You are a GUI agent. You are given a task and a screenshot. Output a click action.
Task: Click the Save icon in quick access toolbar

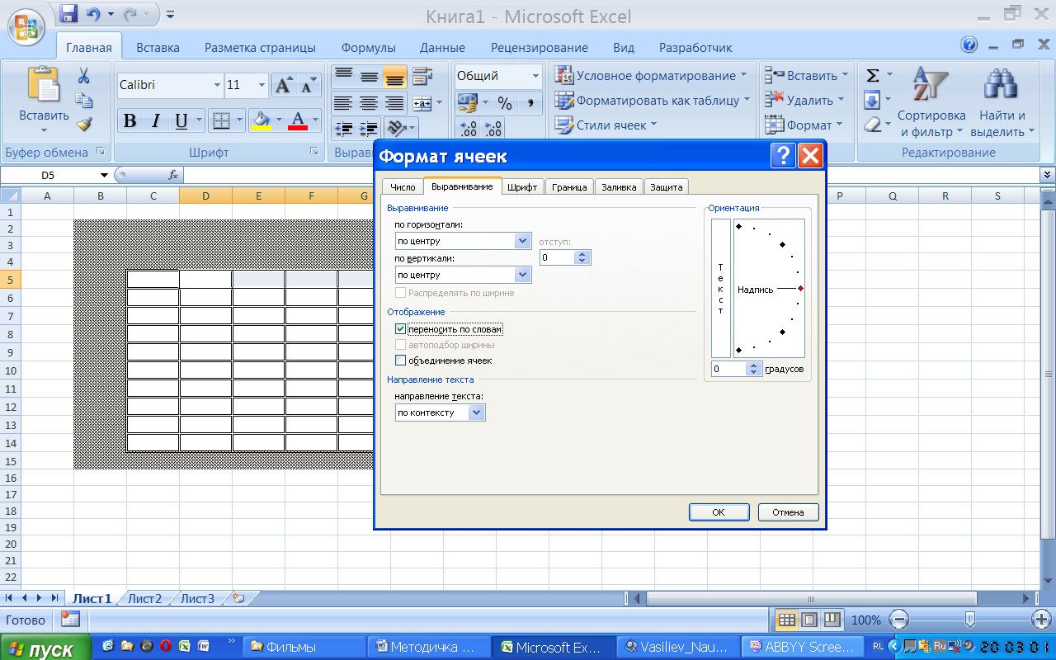69,14
